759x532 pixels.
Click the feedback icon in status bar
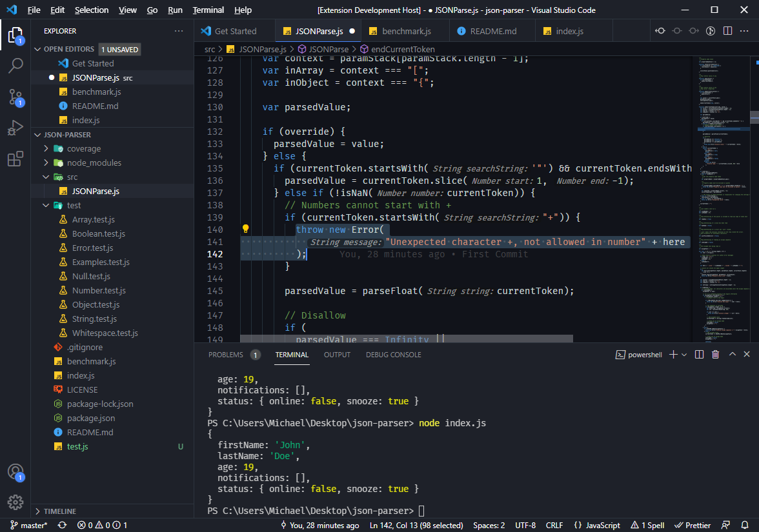pyautogui.click(x=725, y=525)
